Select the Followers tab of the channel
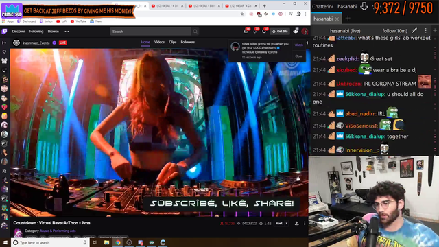Screen dimensions: 439x247 pyautogui.click(x=187, y=42)
